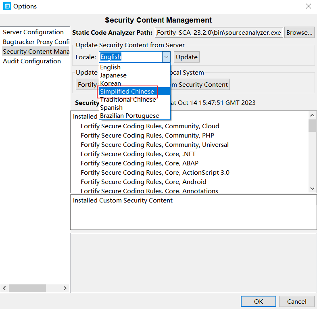
Task: Choose English from locale list
Action: [135, 67]
